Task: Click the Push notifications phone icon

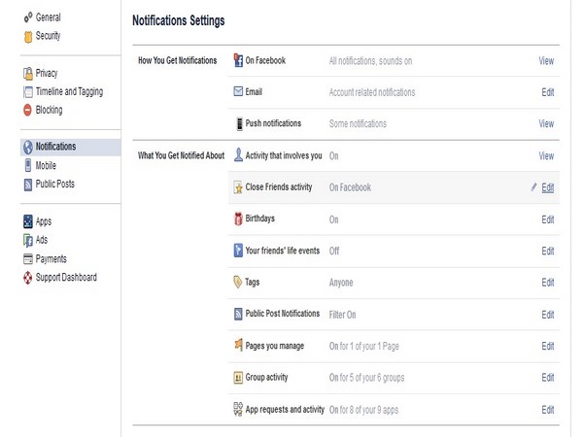Action: coord(239,123)
